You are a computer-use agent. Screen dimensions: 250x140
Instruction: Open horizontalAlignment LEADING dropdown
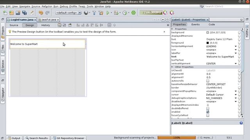pyautogui.click(x=236, y=46)
